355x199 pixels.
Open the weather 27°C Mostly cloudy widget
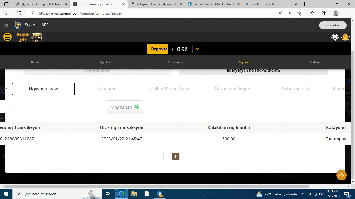tap(277, 194)
